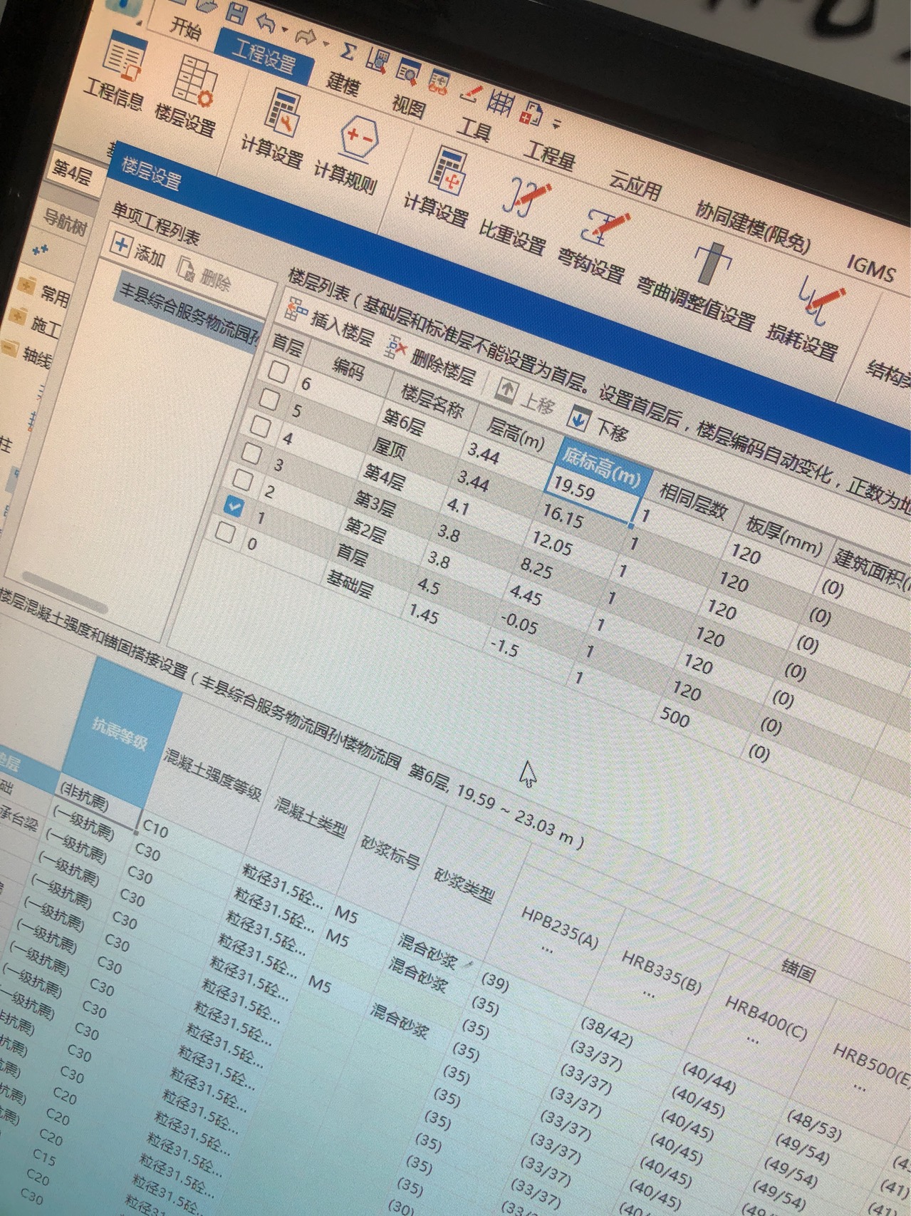Switch to the 建模 tab

[x=343, y=84]
